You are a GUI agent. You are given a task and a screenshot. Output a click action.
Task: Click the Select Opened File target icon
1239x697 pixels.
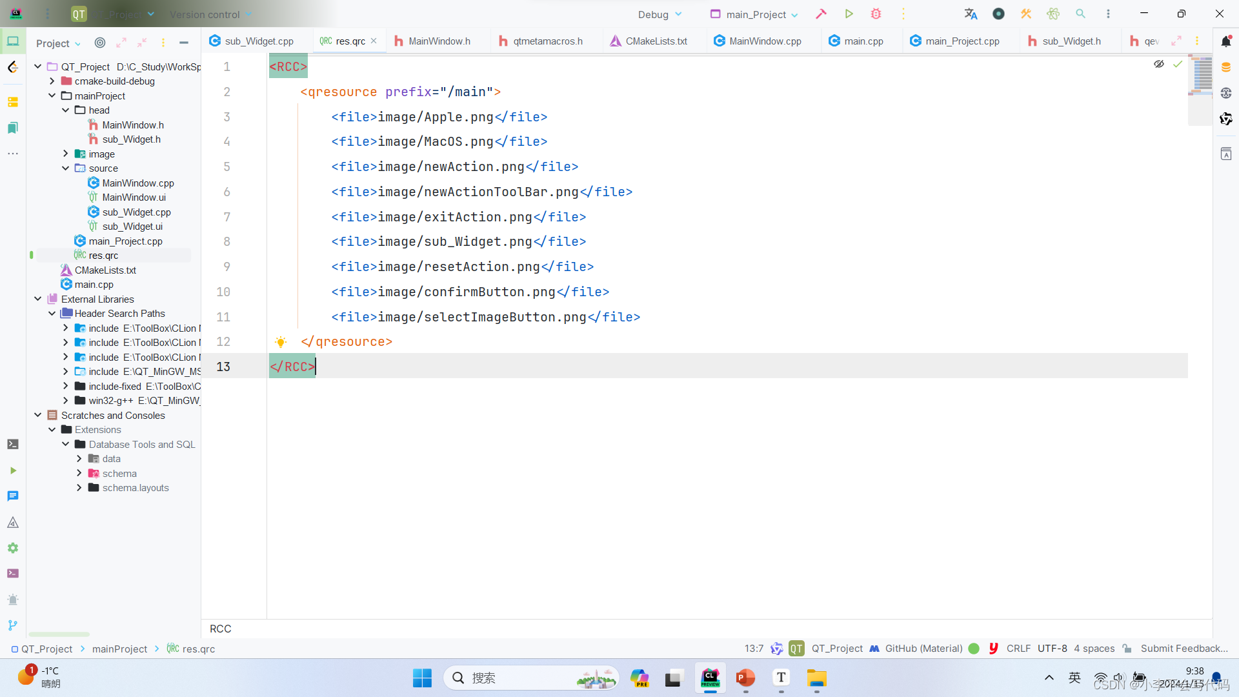[x=100, y=43]
